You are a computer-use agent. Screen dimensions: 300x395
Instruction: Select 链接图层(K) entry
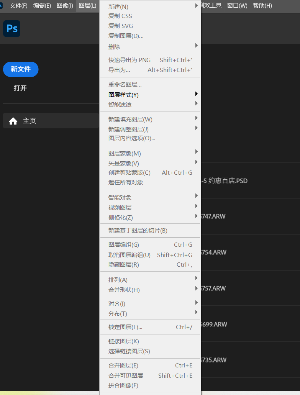pos(150,341)
